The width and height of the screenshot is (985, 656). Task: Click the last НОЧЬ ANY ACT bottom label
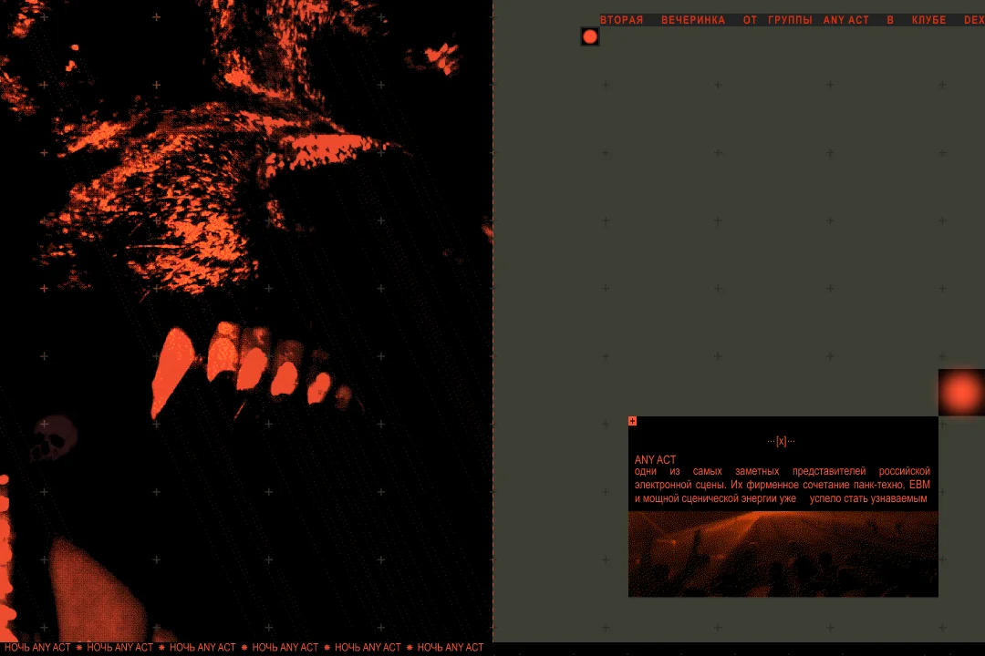coord(451,647)
